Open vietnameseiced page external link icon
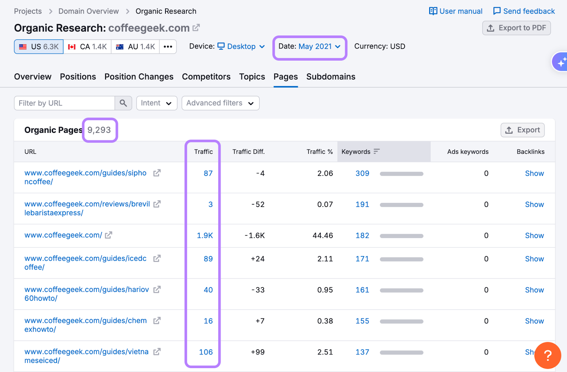 pos(157,352)
